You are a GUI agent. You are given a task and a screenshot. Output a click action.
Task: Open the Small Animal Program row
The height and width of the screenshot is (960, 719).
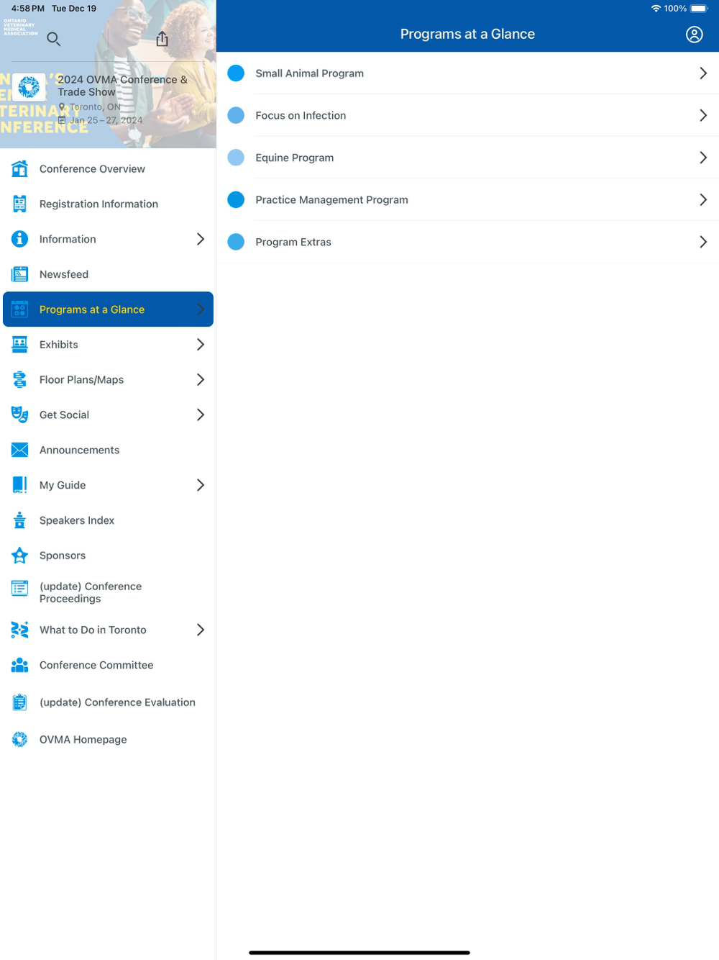(x=467, y=73)
